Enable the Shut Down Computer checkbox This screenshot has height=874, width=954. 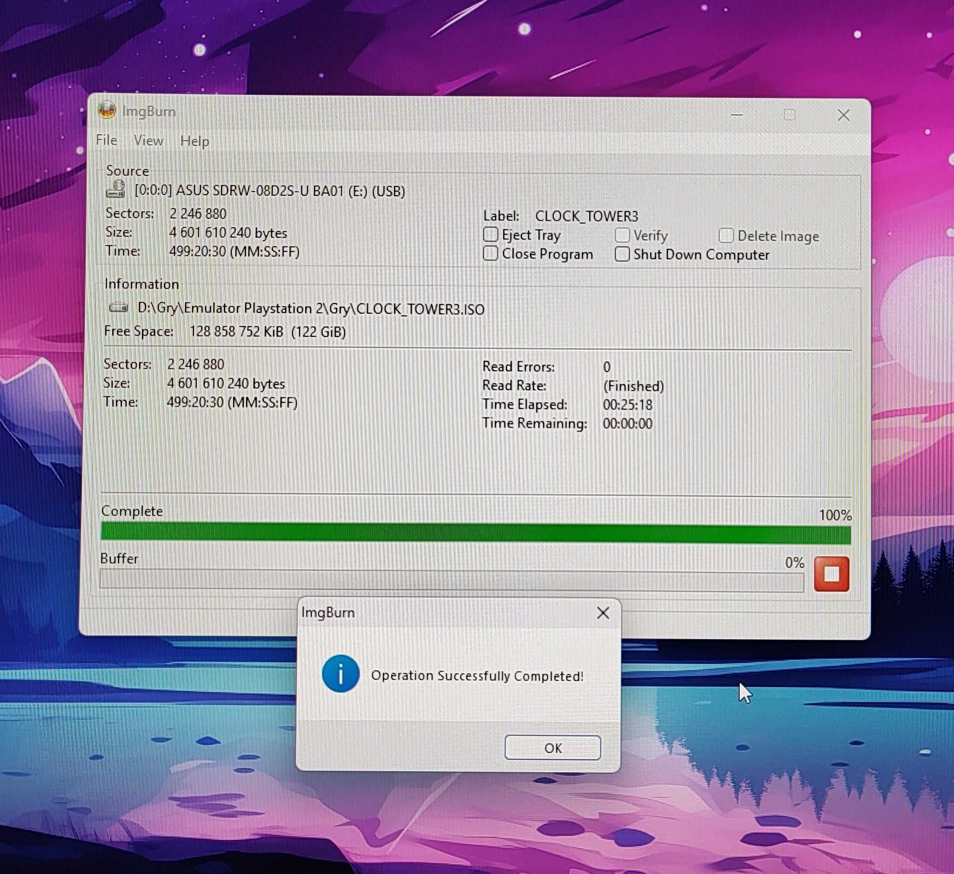622,254
